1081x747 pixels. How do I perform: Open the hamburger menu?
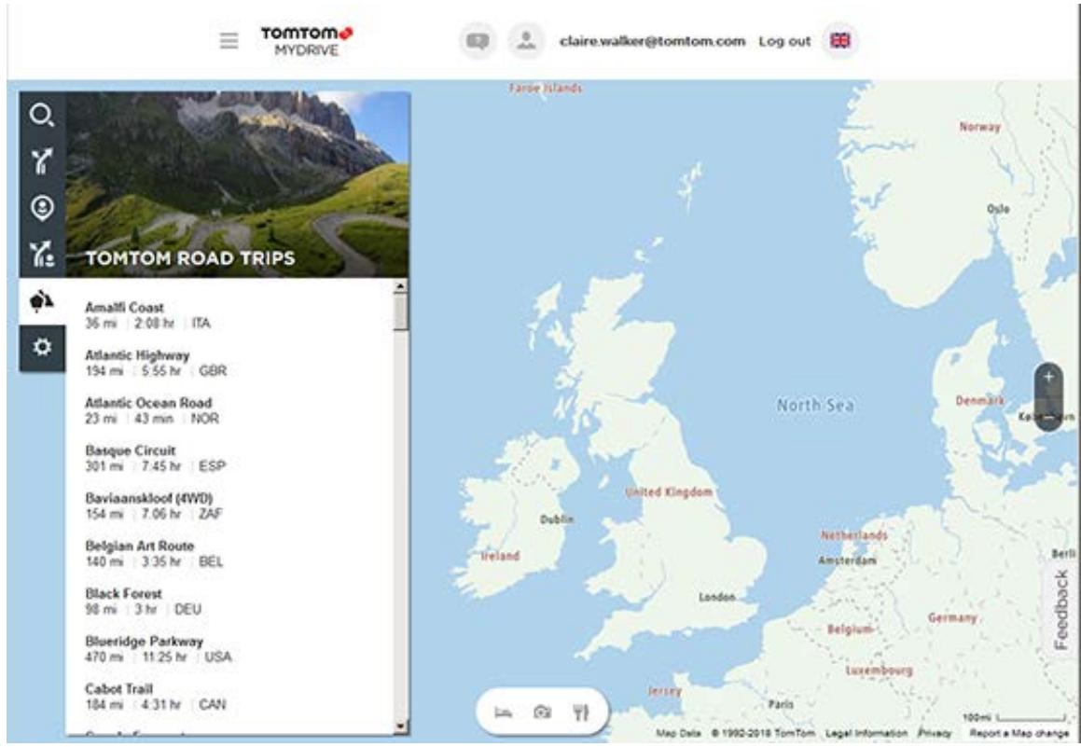click(x=229, y=41)
